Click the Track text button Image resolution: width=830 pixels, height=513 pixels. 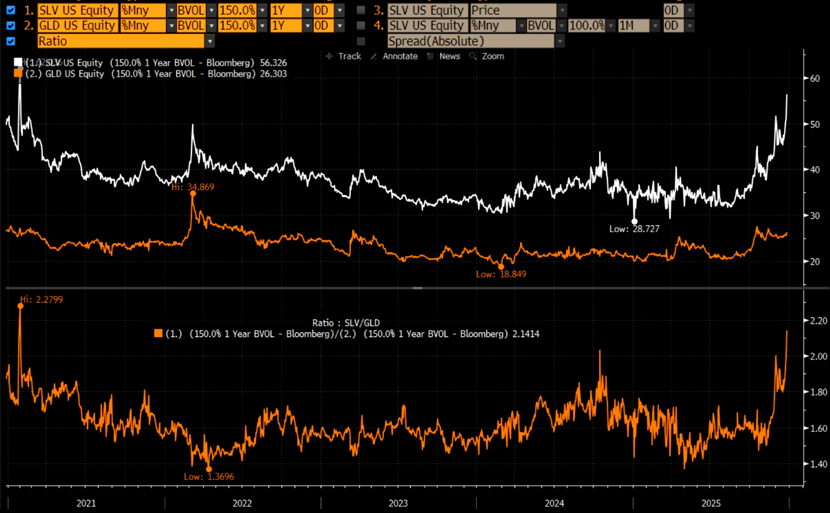(x=349, y=56)
